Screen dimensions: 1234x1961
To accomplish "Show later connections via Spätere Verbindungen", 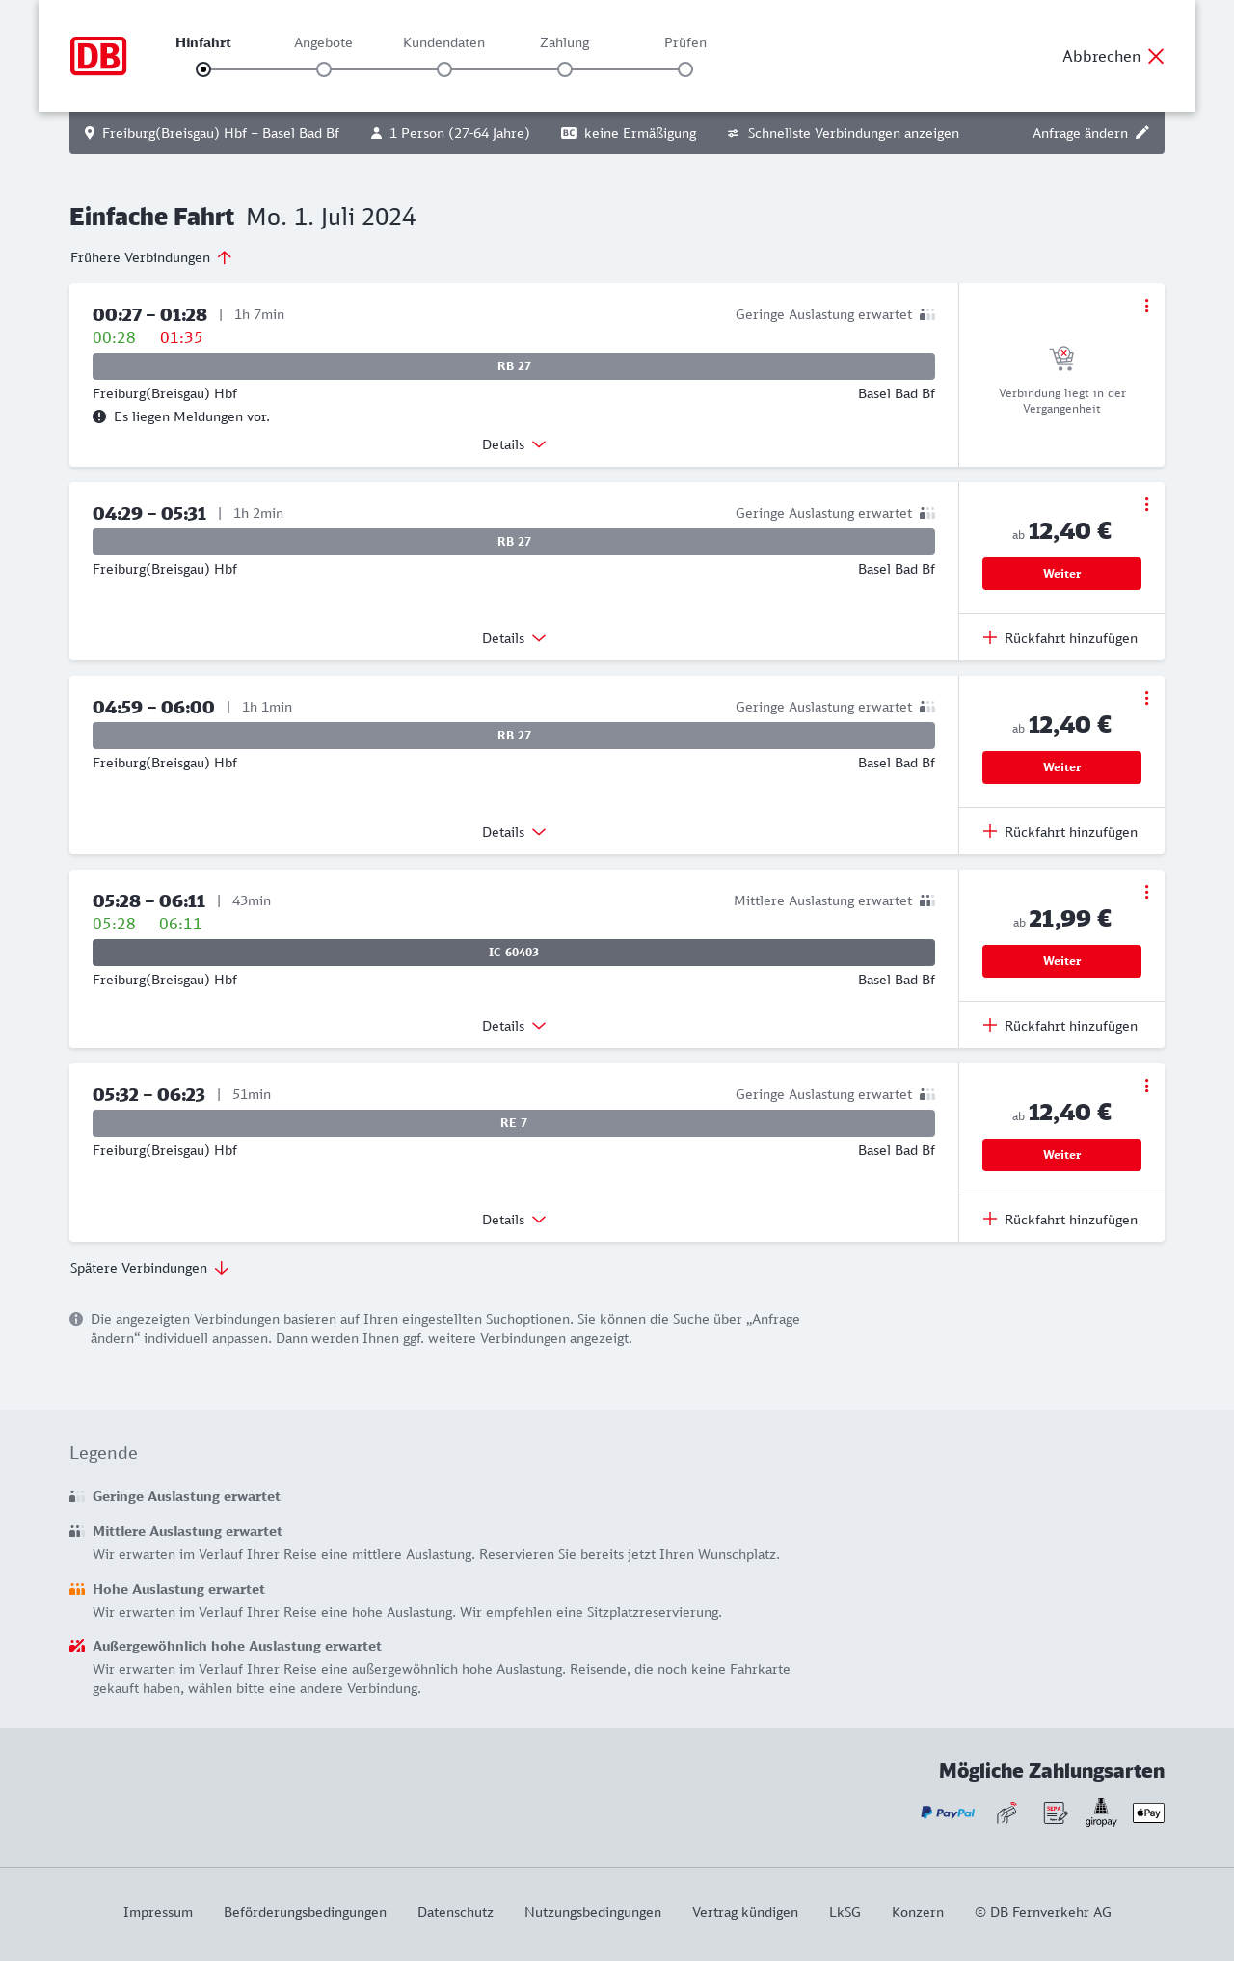I will point(149,1268).
